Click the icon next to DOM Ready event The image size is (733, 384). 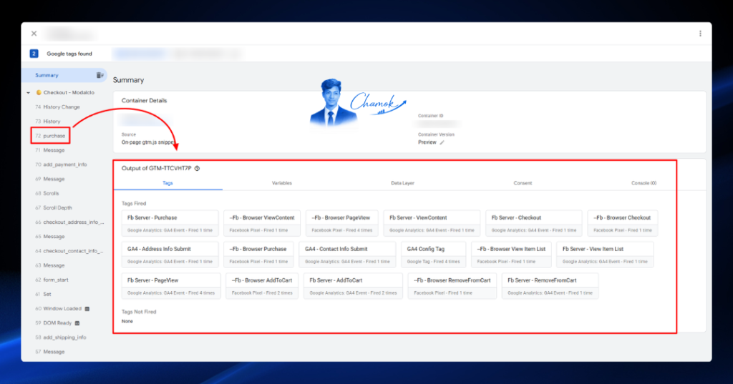click(x=77, y=323)
